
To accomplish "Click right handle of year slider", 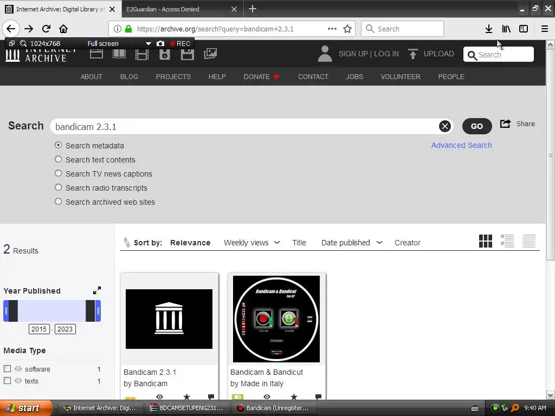I will (98, 311).
